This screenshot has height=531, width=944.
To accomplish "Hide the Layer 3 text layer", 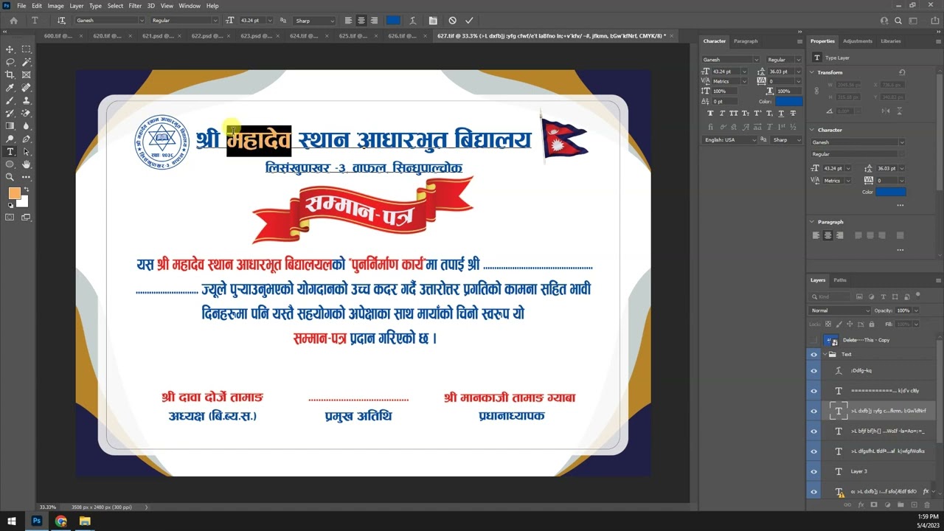I will [814, 471].
